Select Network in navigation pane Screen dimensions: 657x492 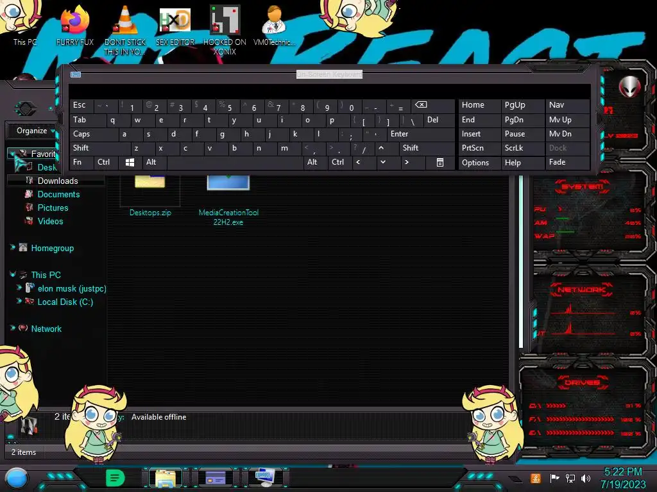tap(46, 329)
